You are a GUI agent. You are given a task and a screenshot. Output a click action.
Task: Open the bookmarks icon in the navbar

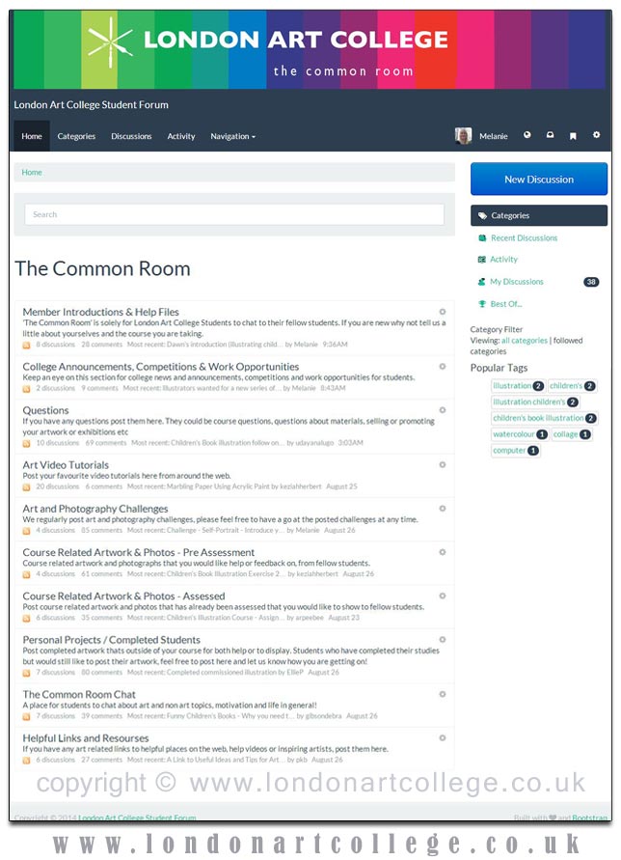(573, 135)
